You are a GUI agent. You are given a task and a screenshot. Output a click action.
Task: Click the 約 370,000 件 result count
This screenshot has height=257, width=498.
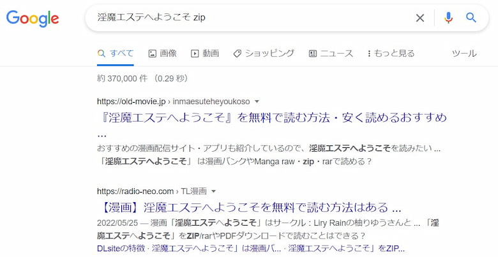123,78
